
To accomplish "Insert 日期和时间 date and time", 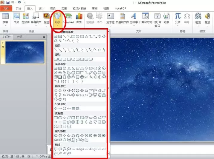I will (146, 18).
